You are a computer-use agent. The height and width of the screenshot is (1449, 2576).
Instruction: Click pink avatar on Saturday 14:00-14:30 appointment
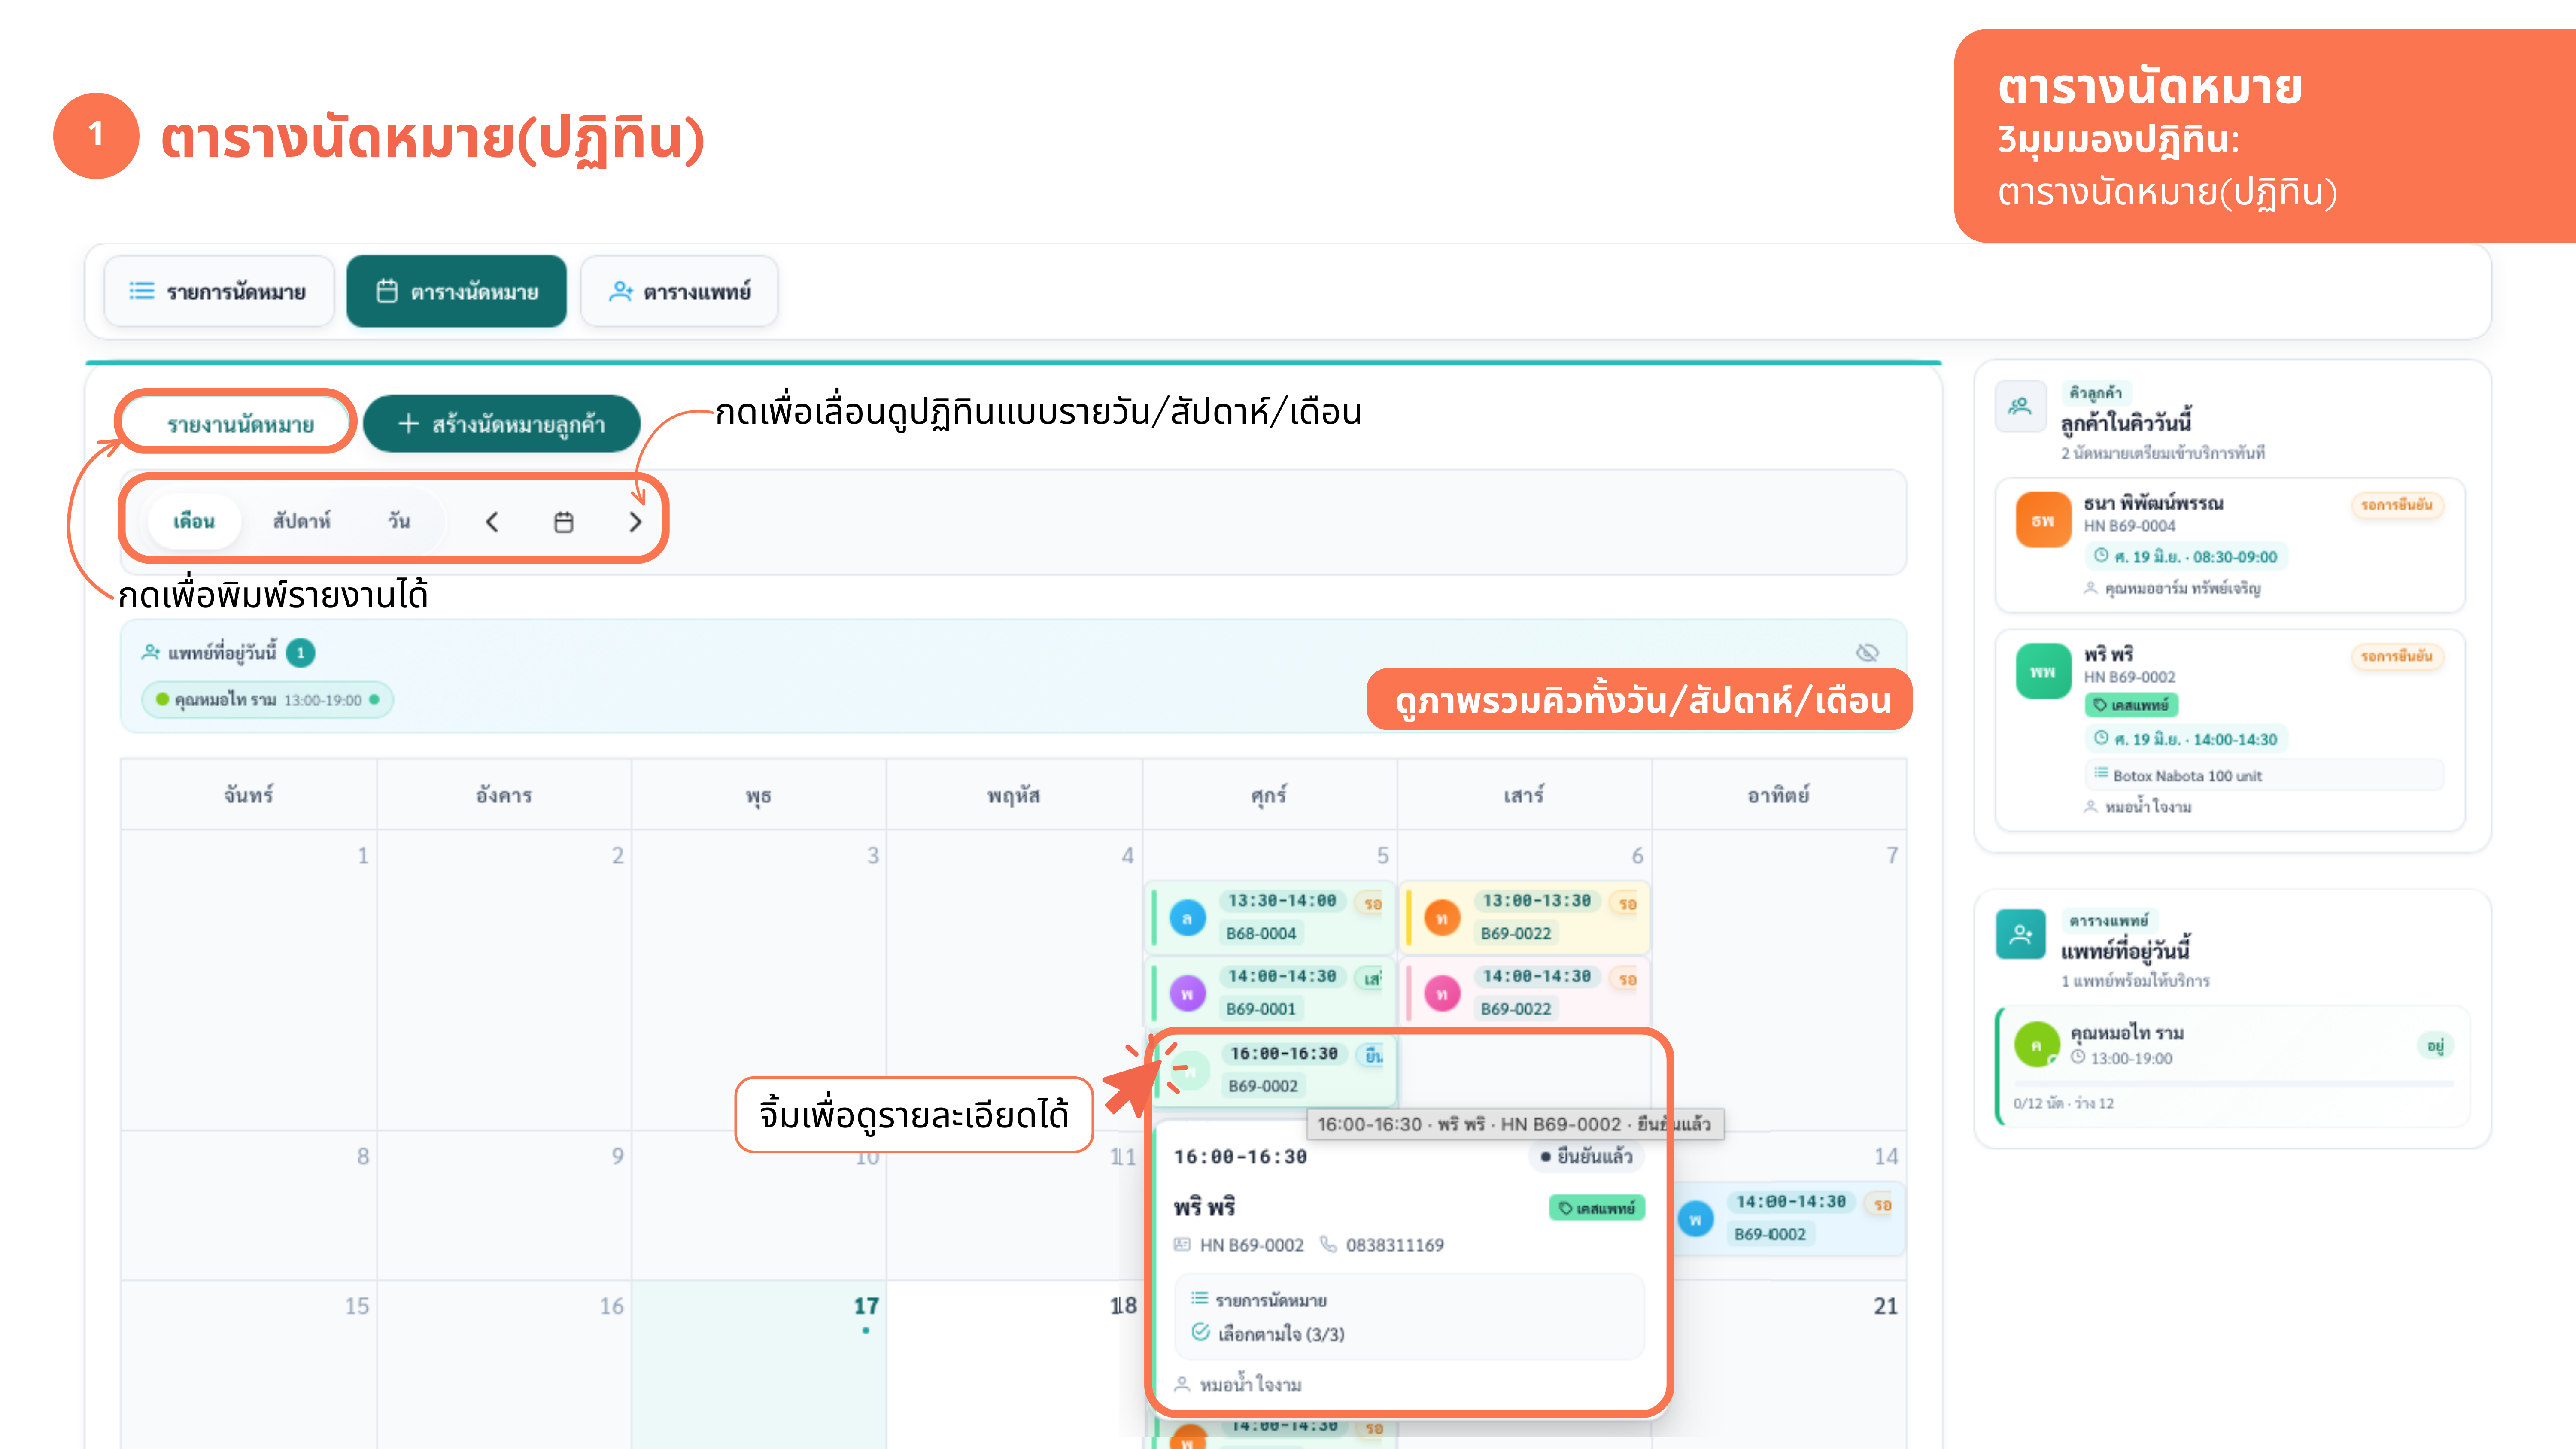[x=1442, y=994]
